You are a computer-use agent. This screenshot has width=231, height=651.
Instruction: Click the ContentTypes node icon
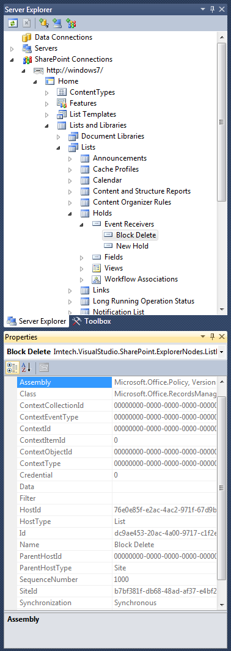point(62,92)
